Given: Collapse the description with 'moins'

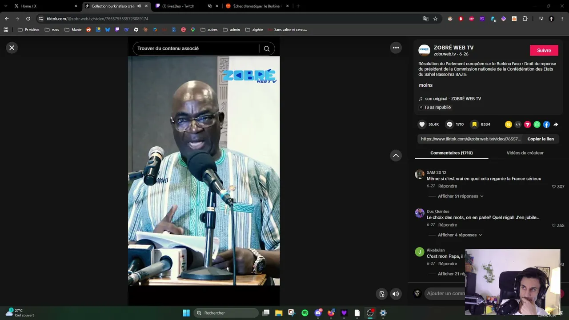Looking at the screenshot, I should pyautogui.click(x=425, y=85).
